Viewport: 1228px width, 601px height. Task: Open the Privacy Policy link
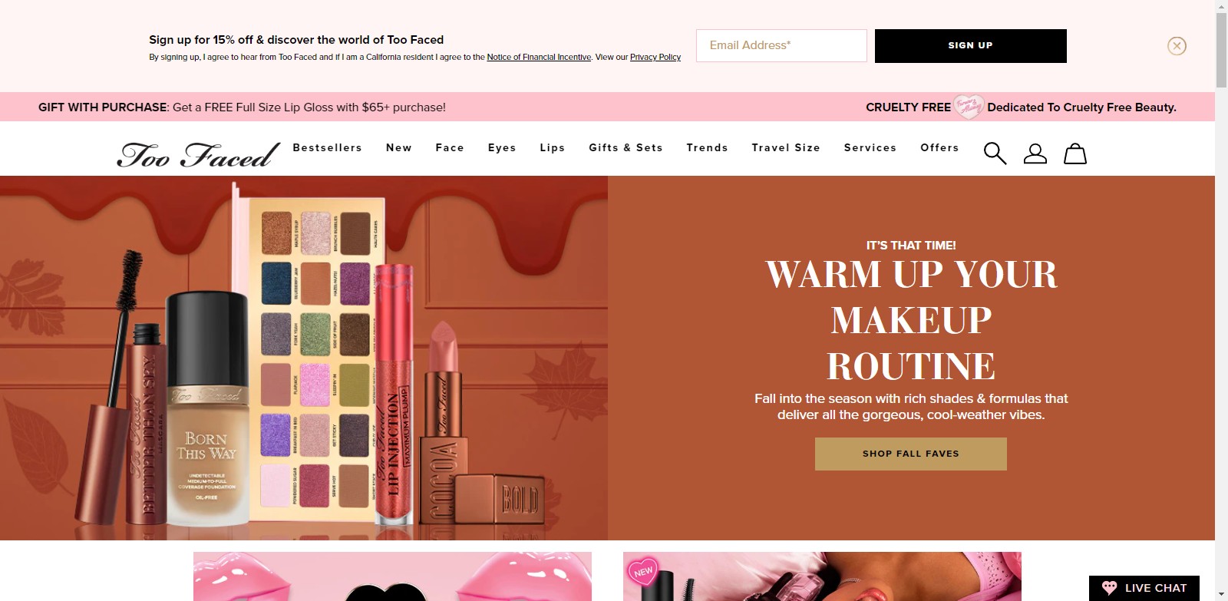click(x=655, y=57)
